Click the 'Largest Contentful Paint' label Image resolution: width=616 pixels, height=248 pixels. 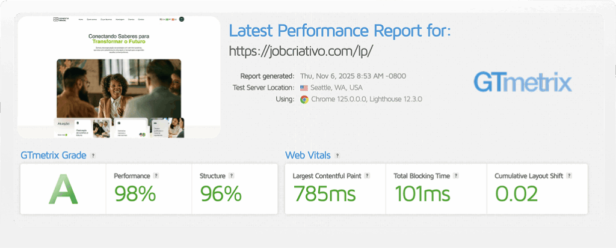pos(327,176)
